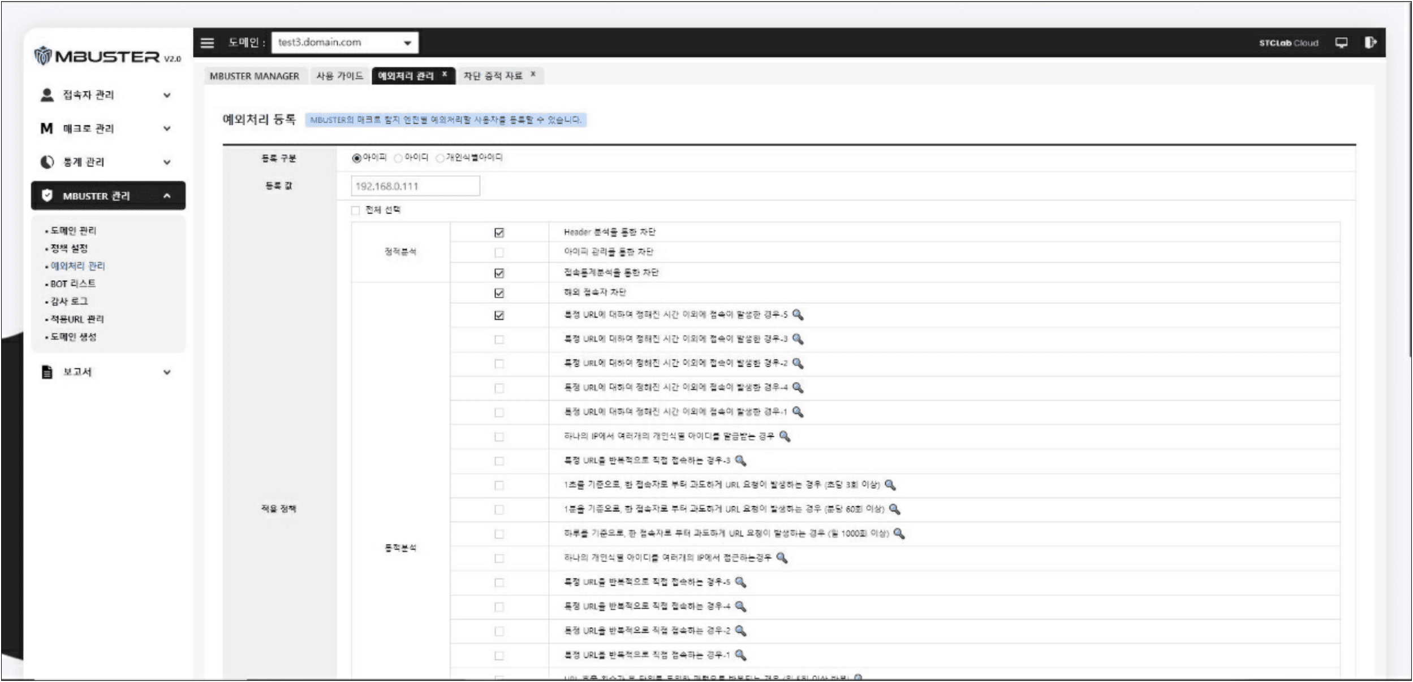Open magnifier for URL 반복적으로 직접 접속 경우-5
Screen dimensions: 1413x682
740,582
